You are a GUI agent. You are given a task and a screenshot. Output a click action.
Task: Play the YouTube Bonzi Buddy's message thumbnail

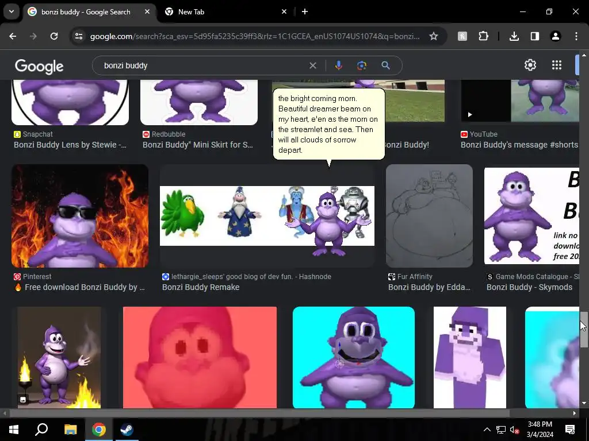coord(520,100)
